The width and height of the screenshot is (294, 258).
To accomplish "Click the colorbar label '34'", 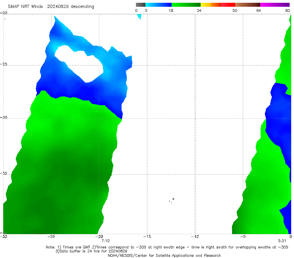I will coord(199,11).
